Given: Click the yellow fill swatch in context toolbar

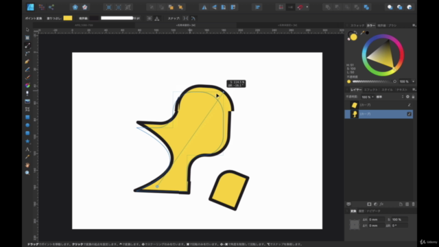Looking at the screenshot, I should tap(68, 19).
